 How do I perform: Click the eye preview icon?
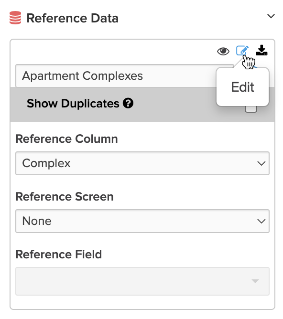(x=223, y=51)
